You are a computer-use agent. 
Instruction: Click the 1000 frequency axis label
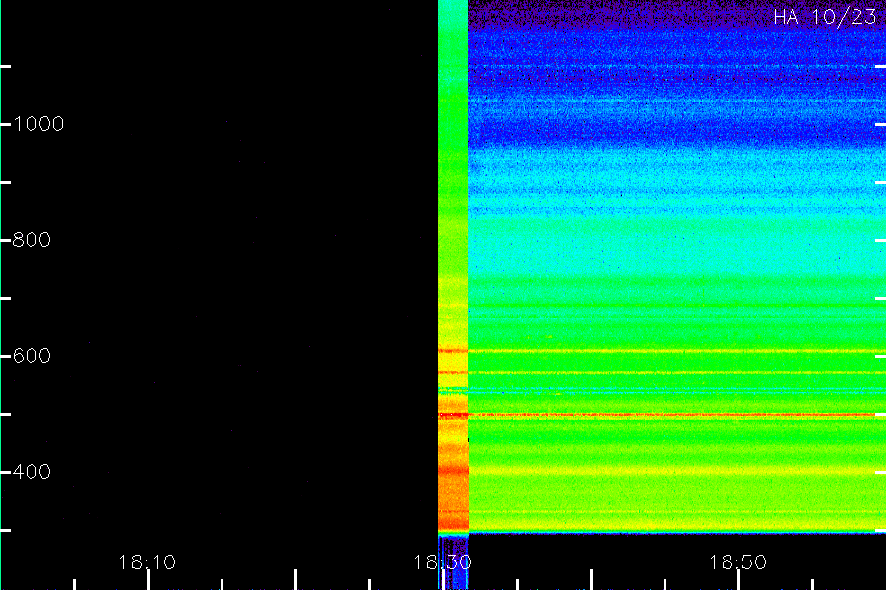click(x=38, y=124)
